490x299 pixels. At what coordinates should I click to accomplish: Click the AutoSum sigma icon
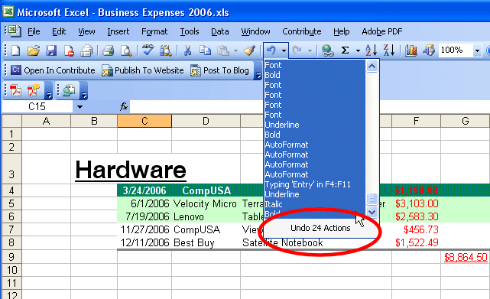point(345,50)
